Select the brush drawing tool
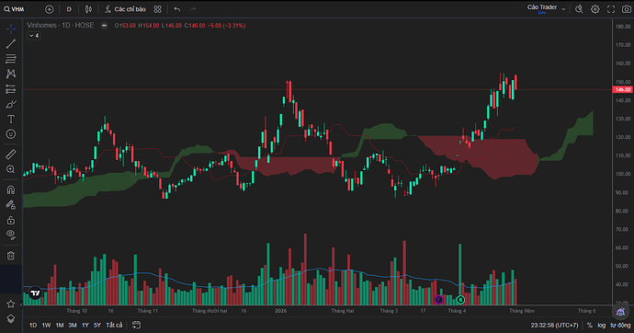The image size is (634, 333). pos(11,104)
